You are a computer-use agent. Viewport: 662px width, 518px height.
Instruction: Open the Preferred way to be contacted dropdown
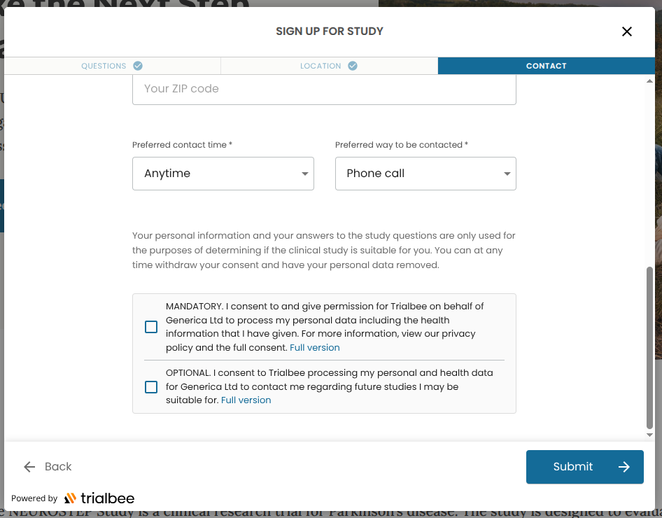pyautogui.click(x=425, y=173)
